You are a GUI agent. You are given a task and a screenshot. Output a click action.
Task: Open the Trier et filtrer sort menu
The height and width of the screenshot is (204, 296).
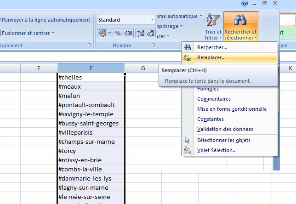point(213,26)
